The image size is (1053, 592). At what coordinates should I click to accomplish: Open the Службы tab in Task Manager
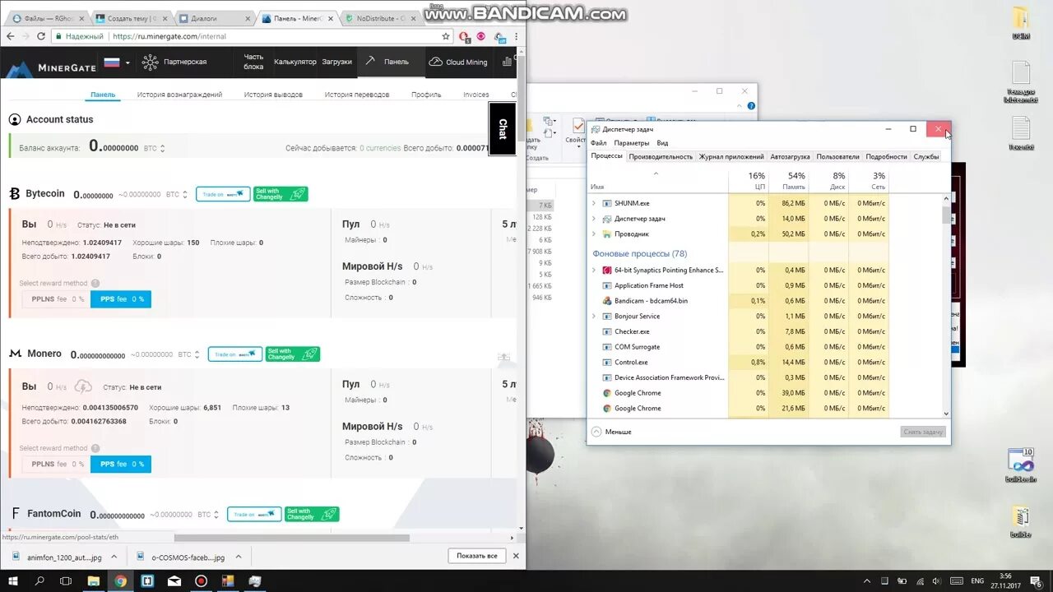click(x=926, y=156)
